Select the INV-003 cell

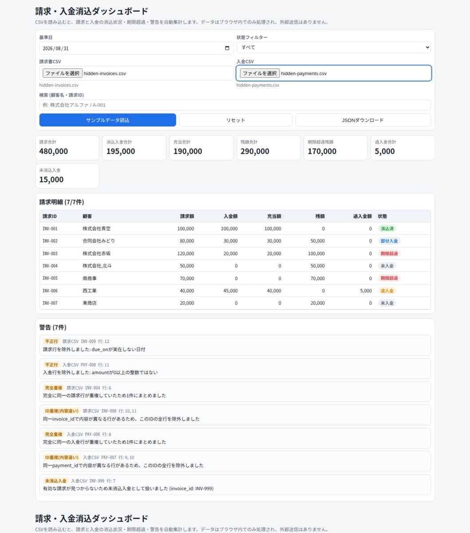[50, 254]
